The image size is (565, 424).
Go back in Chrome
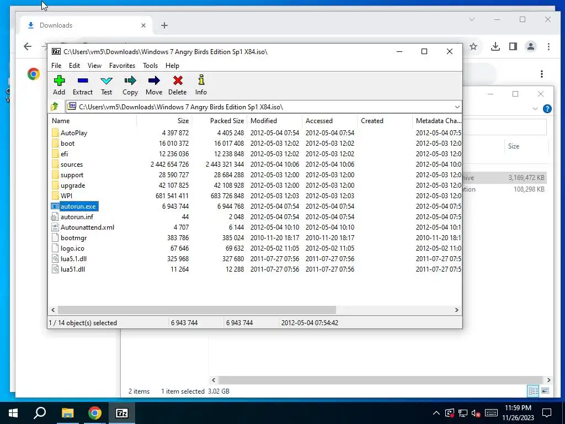pos(28,46)
